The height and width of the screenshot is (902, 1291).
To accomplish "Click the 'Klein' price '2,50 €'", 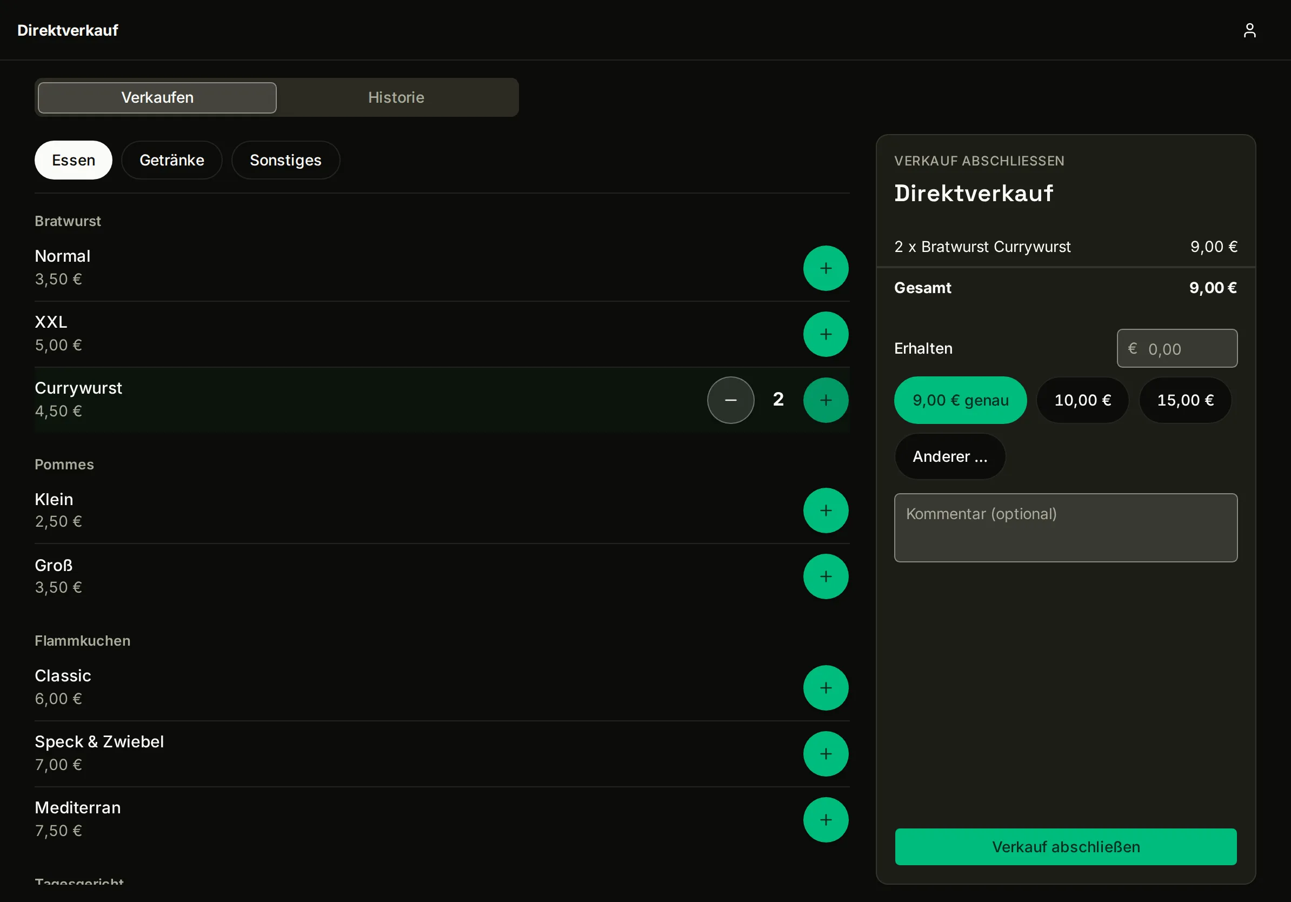I will click(58, 522).
